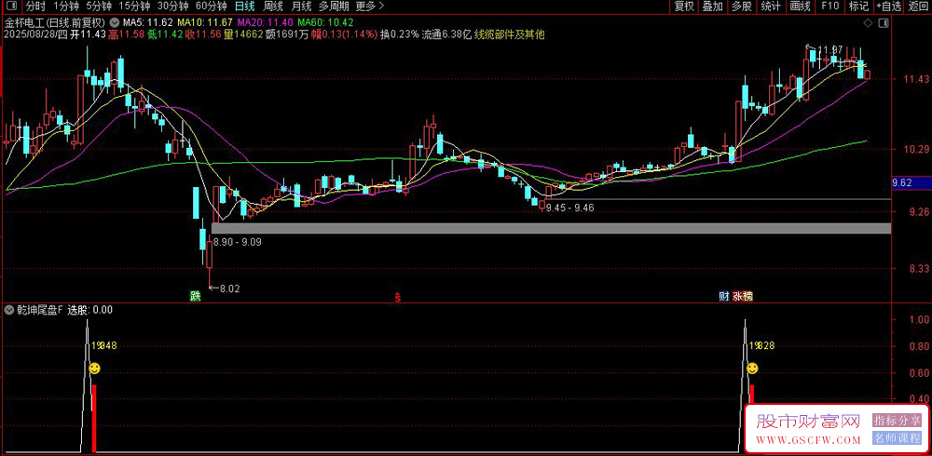This screenshot has height=456, width=932.
Task: Switch to the 周线 weekly chart
Action: (273, 7)
